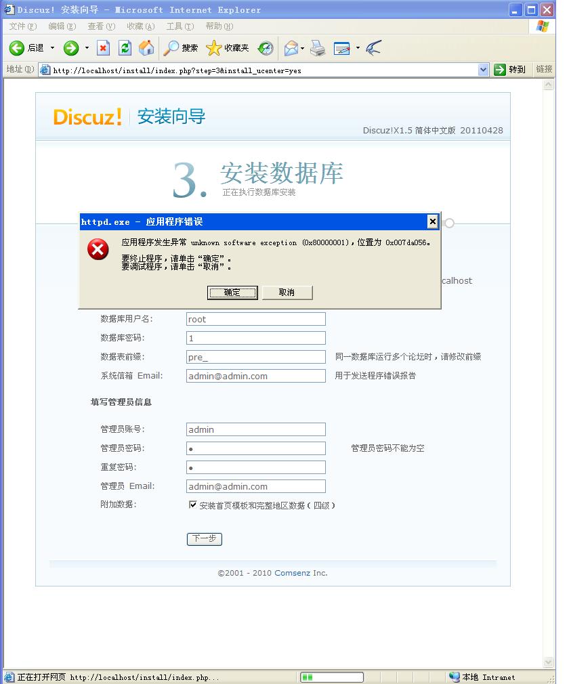Viewport: 569px width, 684px height.
Task: Click the 管理员账号 field containing admin
Action: pyautogui.click(x=255, y=429)
